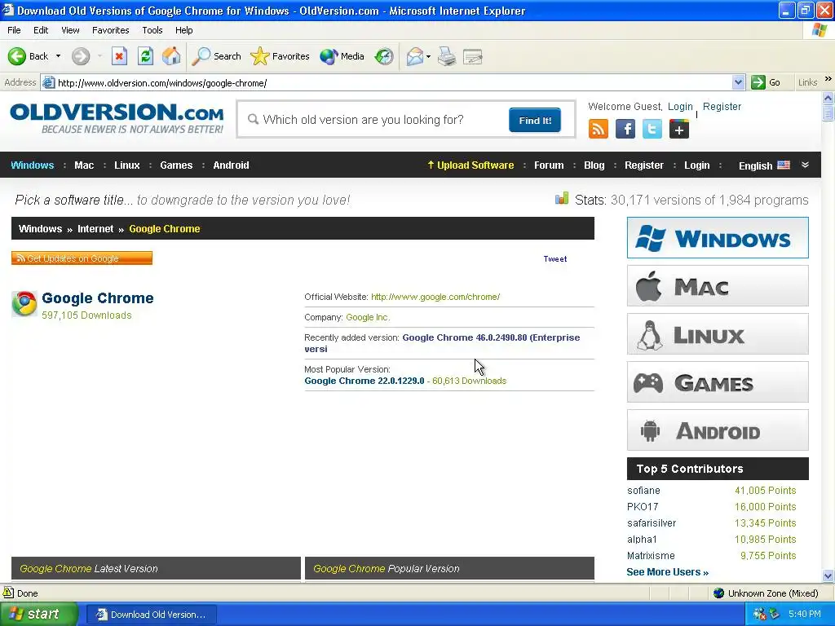Click the Upload Software nav link

[x=471, y=165]
